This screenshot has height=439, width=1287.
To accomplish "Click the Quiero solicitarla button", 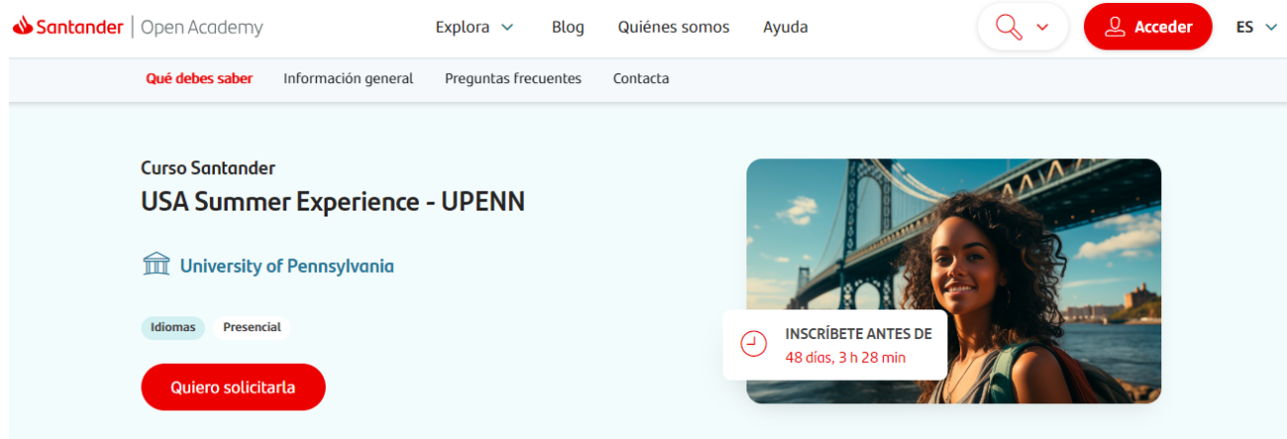I will coord(234,387).
